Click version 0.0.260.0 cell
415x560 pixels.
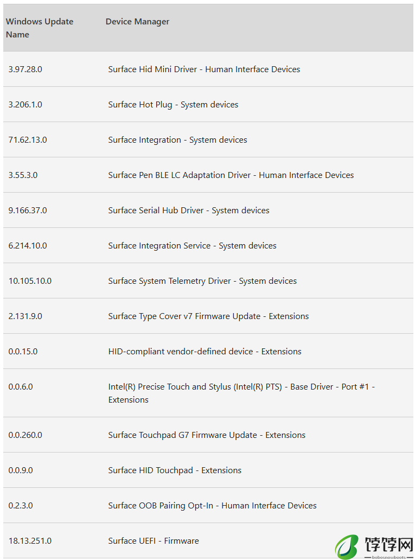coord(25,435)
